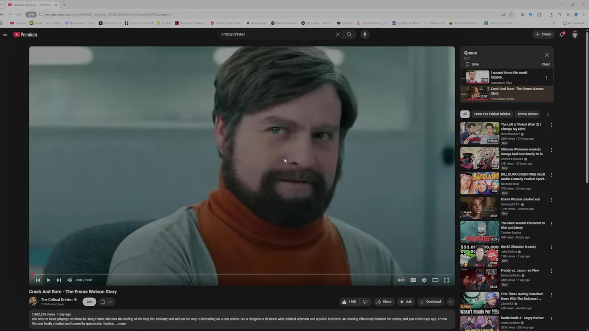Open options for 'The Left is Violent' video
This screenshot has height=331, width=589.
point(551,125)
